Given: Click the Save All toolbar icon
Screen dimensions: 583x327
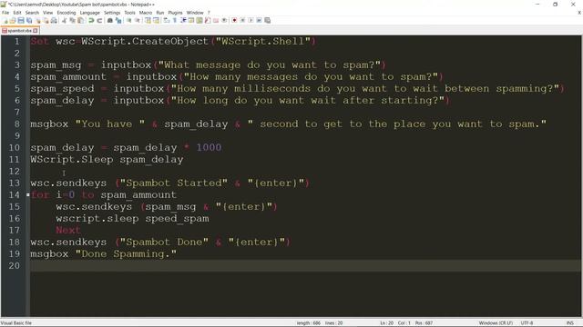Looking at the screenshot, I should (29, 20).
